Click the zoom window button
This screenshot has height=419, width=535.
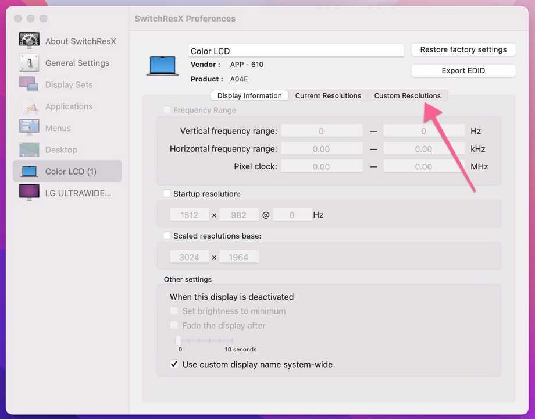pyautogui.click(x=44, y=19)
